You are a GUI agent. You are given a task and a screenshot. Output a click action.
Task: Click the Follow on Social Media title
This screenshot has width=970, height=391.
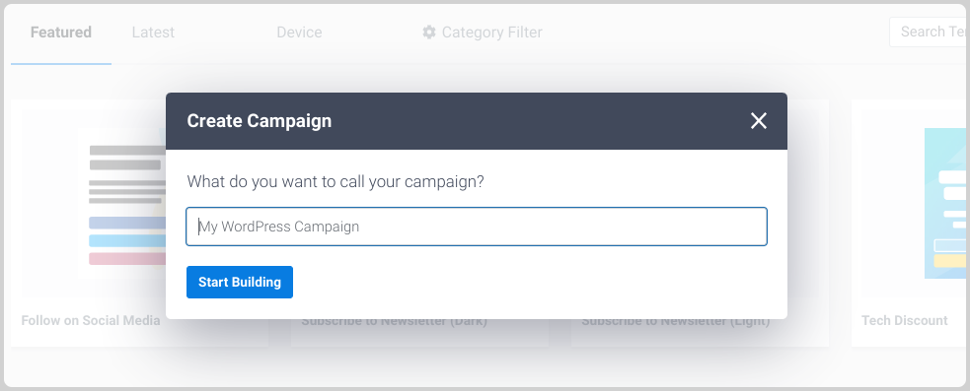(x=91, y=321)
